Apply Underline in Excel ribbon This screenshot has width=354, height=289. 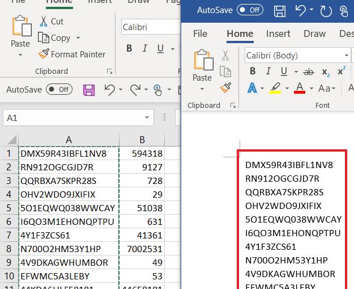[160, 48]
